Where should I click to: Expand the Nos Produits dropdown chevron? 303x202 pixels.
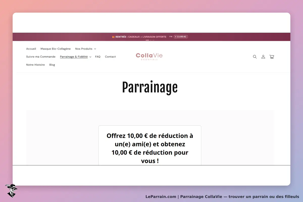95,49
